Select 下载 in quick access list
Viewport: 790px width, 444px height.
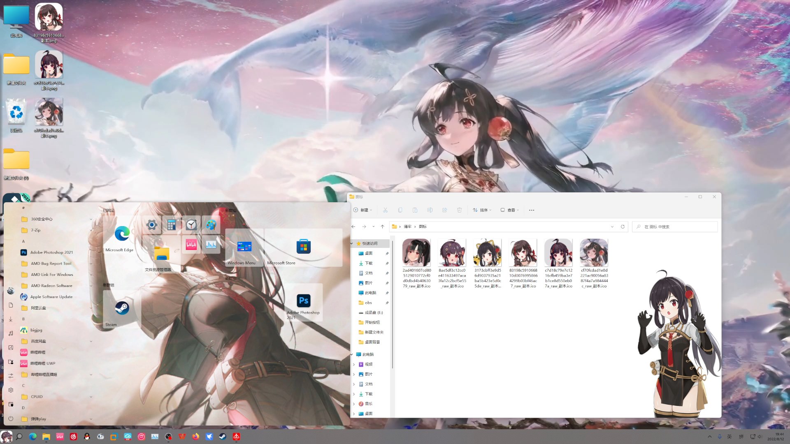368,263
